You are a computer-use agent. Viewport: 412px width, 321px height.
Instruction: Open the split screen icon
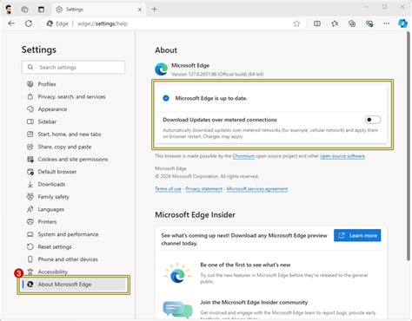317,23
